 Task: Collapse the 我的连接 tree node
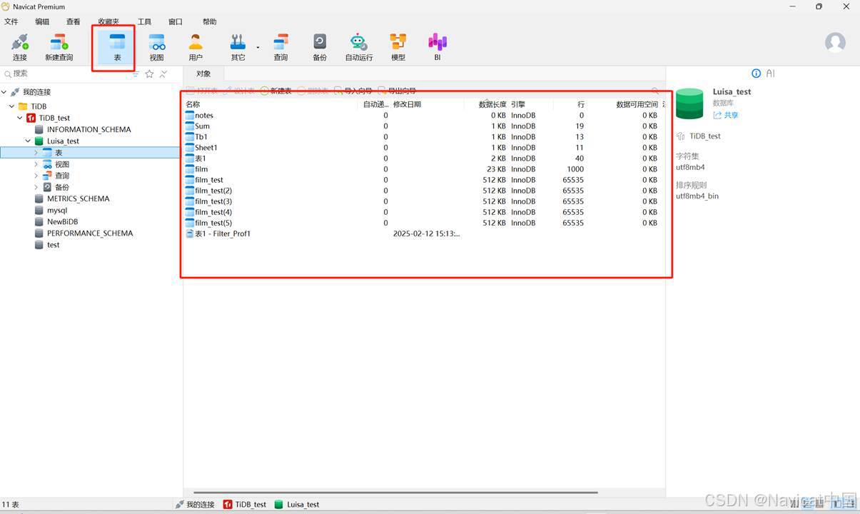click(x=4, y=92)
